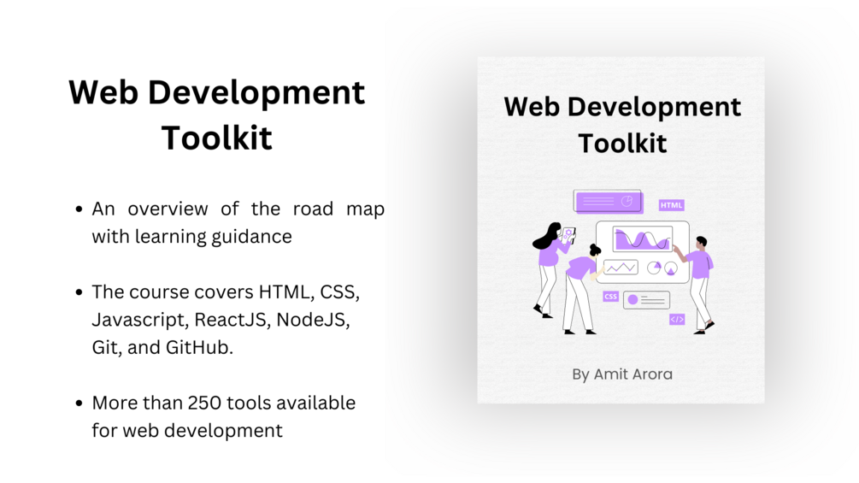Click the with learning guidance text line

tap(191, 237)
